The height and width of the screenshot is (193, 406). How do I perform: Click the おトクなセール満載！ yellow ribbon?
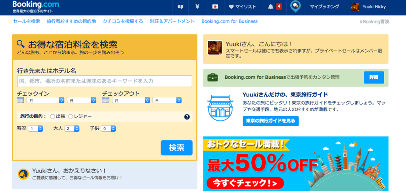pos(246,145)
